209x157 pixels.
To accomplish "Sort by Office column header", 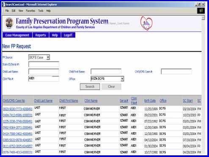I will (163, 101).
